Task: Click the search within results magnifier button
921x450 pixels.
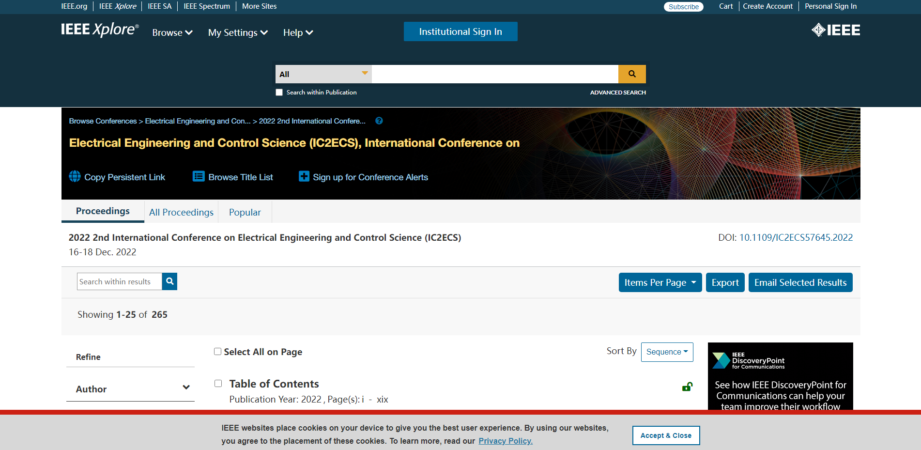Action: [x=169, y=281]
